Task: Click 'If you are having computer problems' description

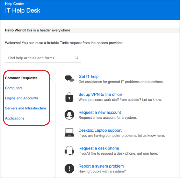Action: [x=122, y=136]
